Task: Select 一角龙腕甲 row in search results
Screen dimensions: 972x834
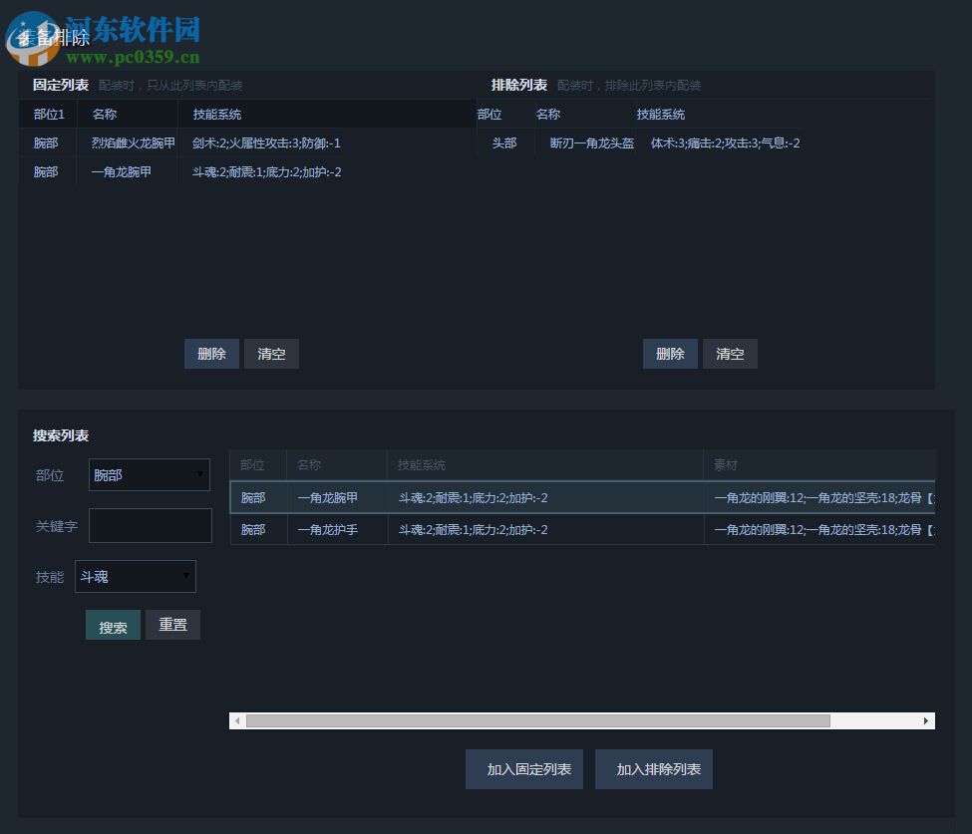Action: (582, 497)
